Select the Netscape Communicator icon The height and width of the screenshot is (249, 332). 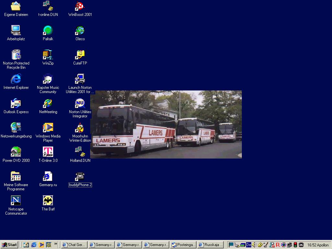tap(16, 200)
